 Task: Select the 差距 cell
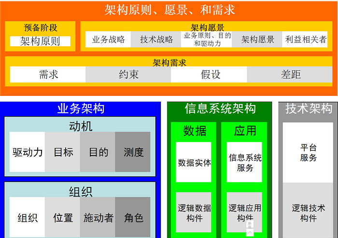290,74
